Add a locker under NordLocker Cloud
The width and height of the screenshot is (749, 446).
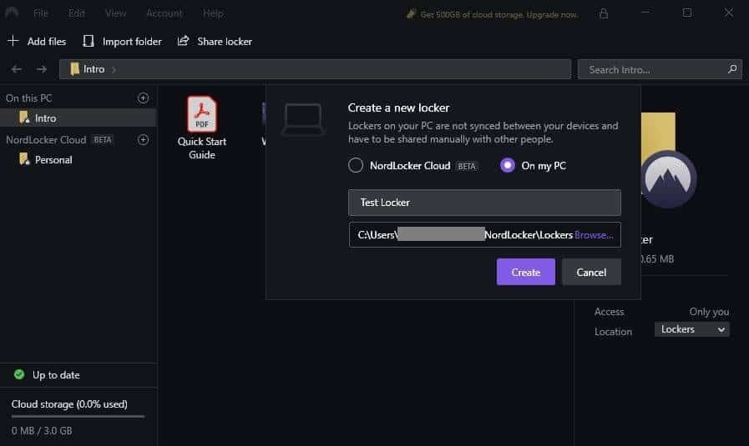[143, 140]
